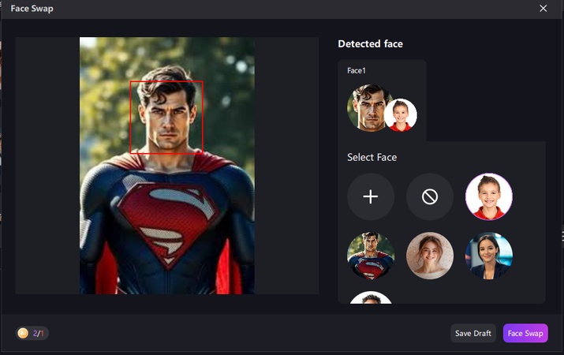Click the Face Swap dialog title
This screenshot has height=355, width=564.
click(x=32, y=8)
